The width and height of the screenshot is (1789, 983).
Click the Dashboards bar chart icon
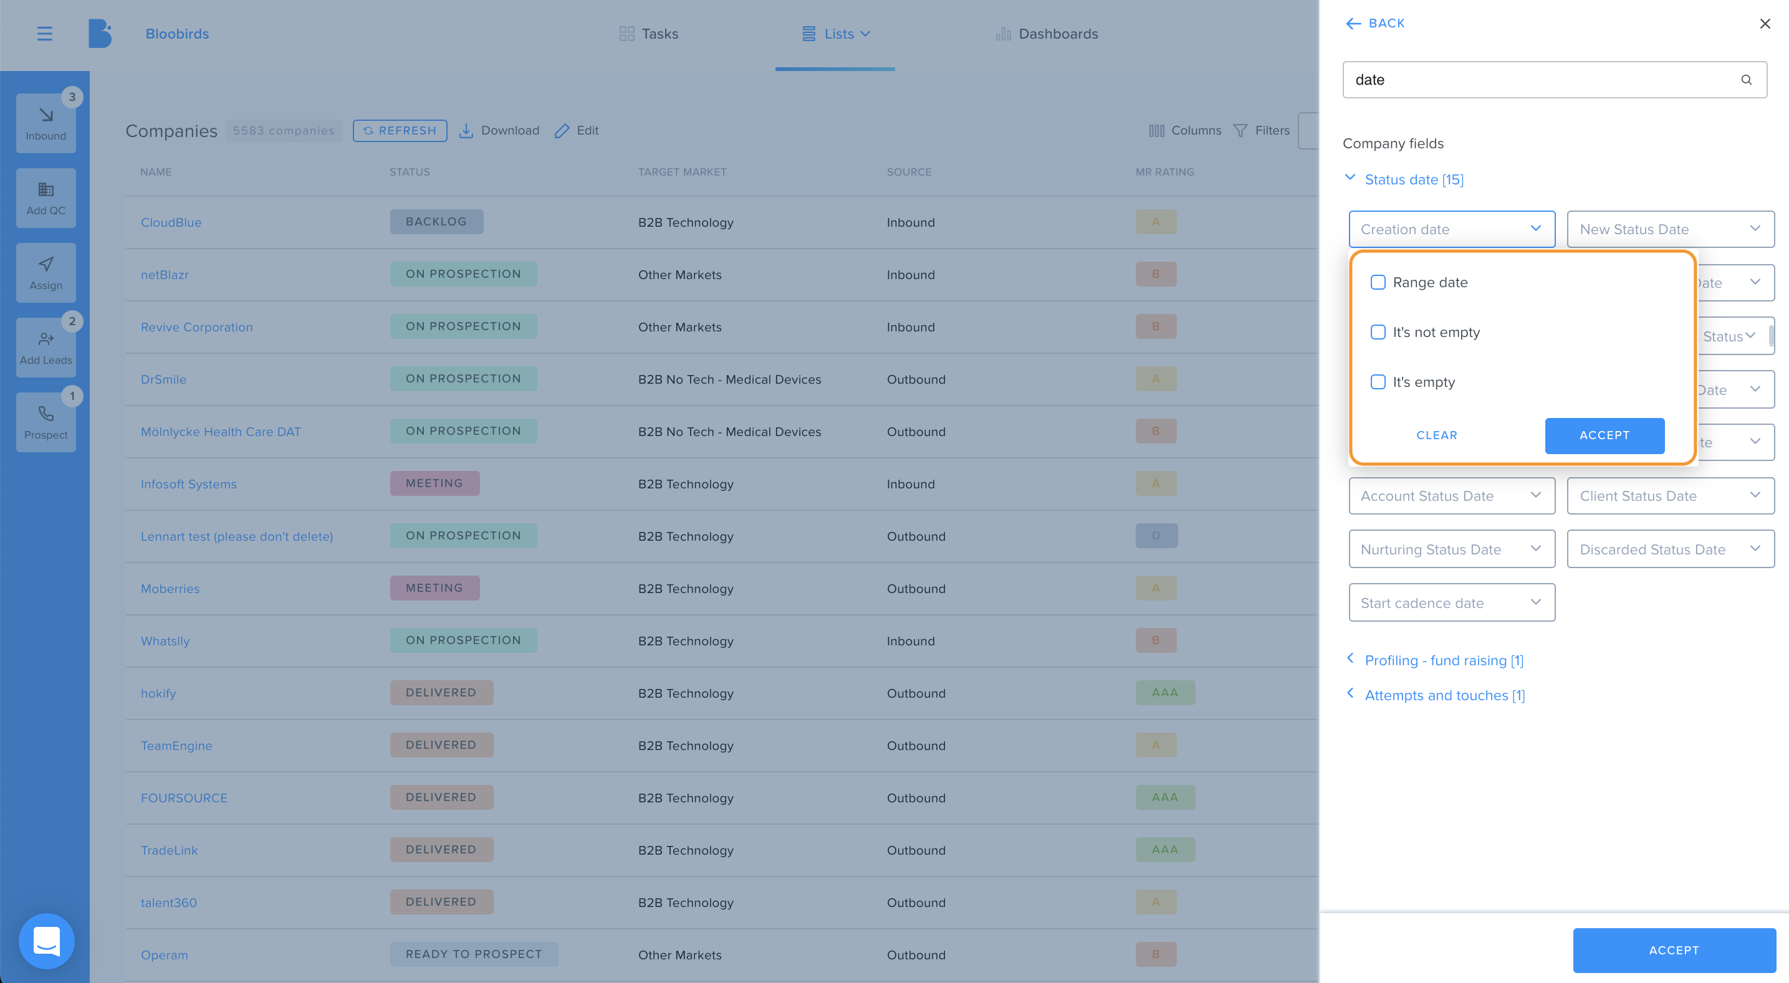pos(1003,33)
